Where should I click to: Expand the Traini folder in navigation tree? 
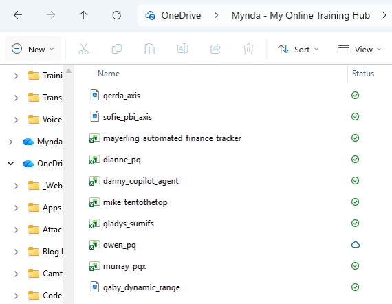click(x=16, y=76)
